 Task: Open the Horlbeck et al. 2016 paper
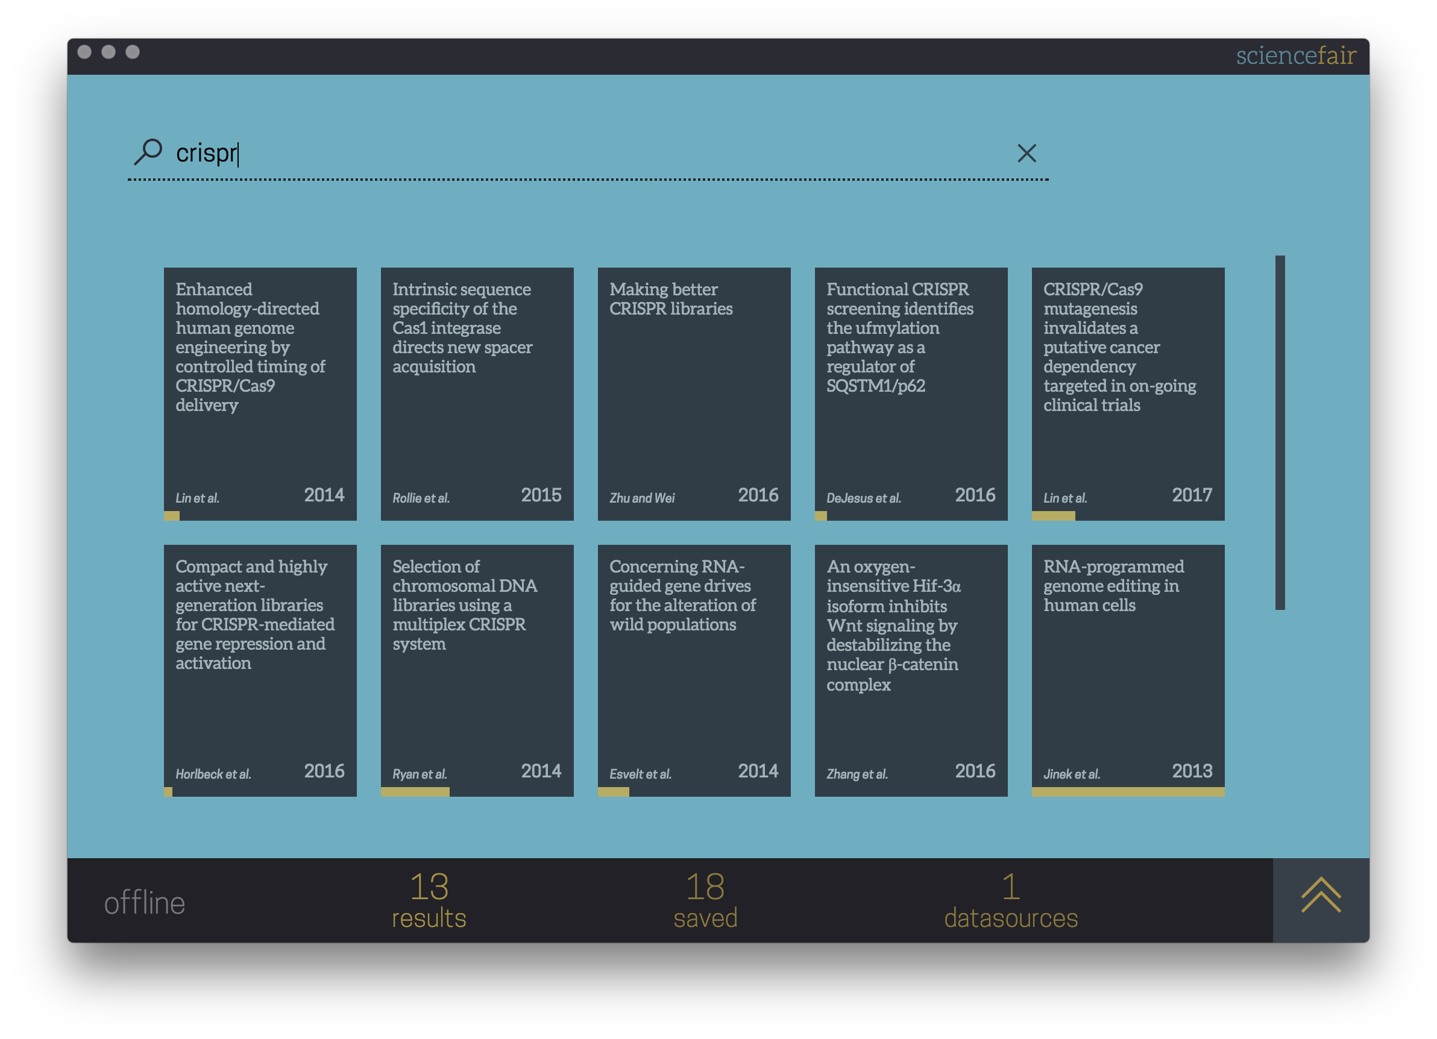pyautogui.click(x=260, y=668)
